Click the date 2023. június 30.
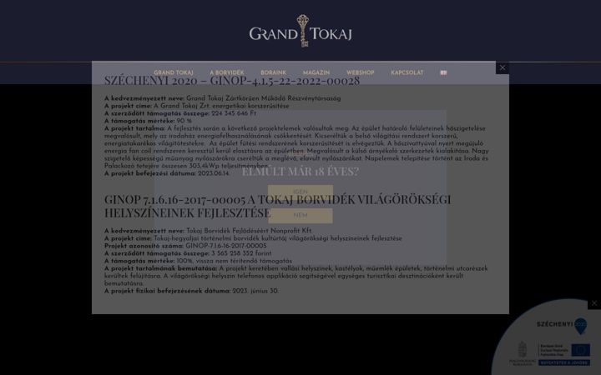 tap(255, 291)
